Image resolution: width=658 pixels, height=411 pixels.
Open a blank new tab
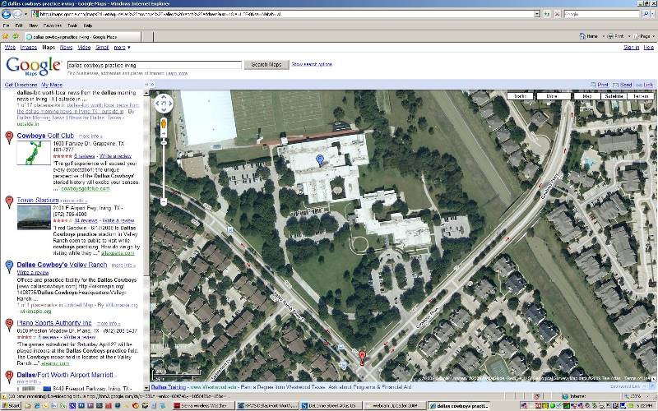click(147, 37)
